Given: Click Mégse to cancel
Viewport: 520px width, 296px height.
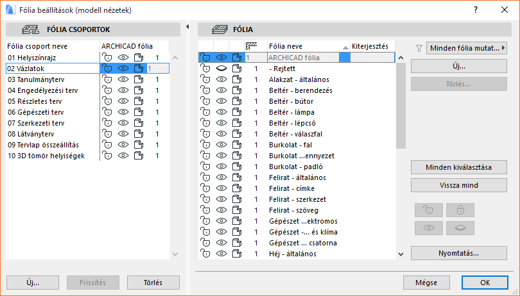Looking at the screenshot, I should pos(426,283).
